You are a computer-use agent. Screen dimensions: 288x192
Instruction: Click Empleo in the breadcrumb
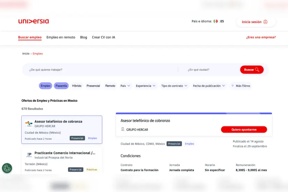pos(38,54)
